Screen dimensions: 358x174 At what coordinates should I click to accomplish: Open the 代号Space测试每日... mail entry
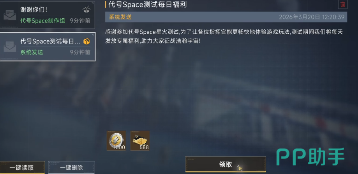pos(48,47)
